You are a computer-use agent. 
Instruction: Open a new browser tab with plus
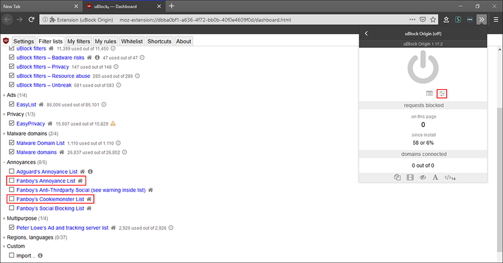pos(172,6)
